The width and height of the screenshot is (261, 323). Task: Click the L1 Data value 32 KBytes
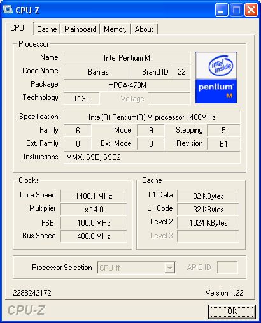(x=208, y=196)
